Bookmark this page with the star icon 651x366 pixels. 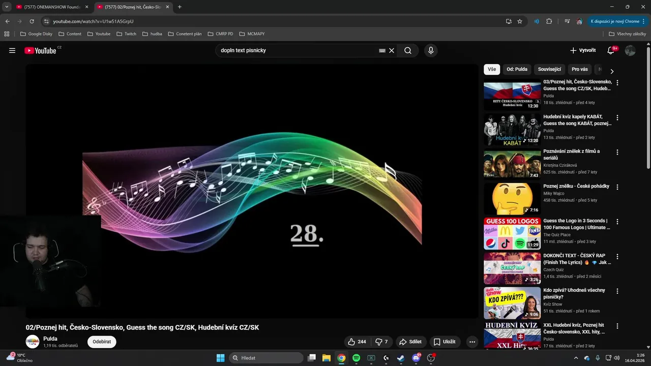[520, 21]
